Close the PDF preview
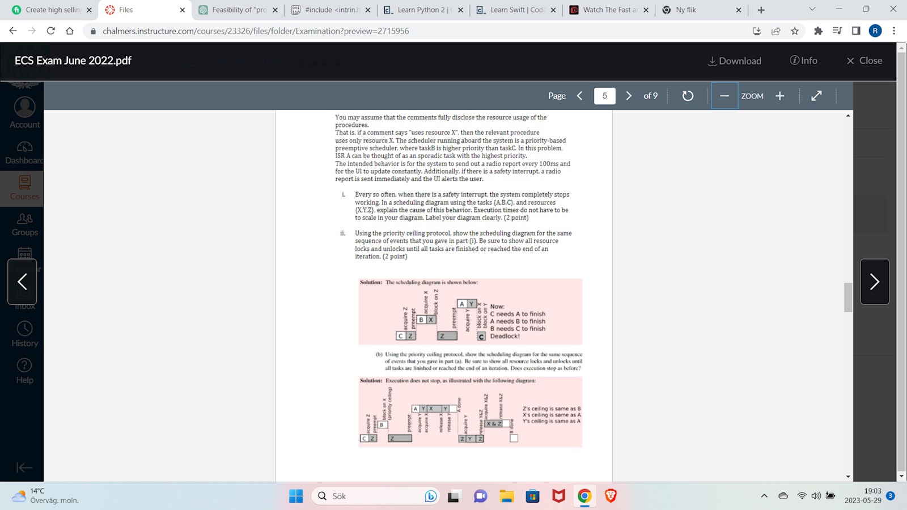 tap(864, 61)
